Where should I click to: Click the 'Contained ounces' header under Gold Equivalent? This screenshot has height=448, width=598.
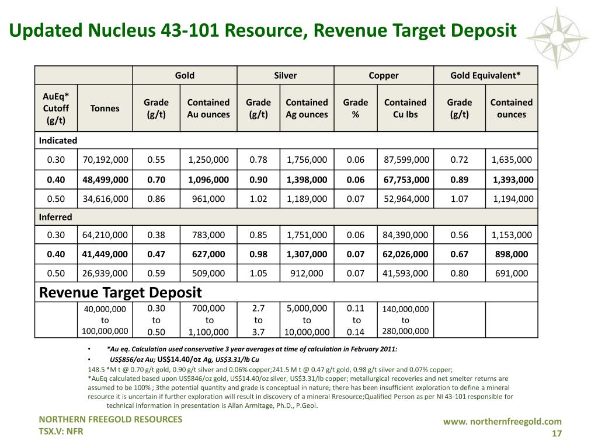tap(512, 108)
